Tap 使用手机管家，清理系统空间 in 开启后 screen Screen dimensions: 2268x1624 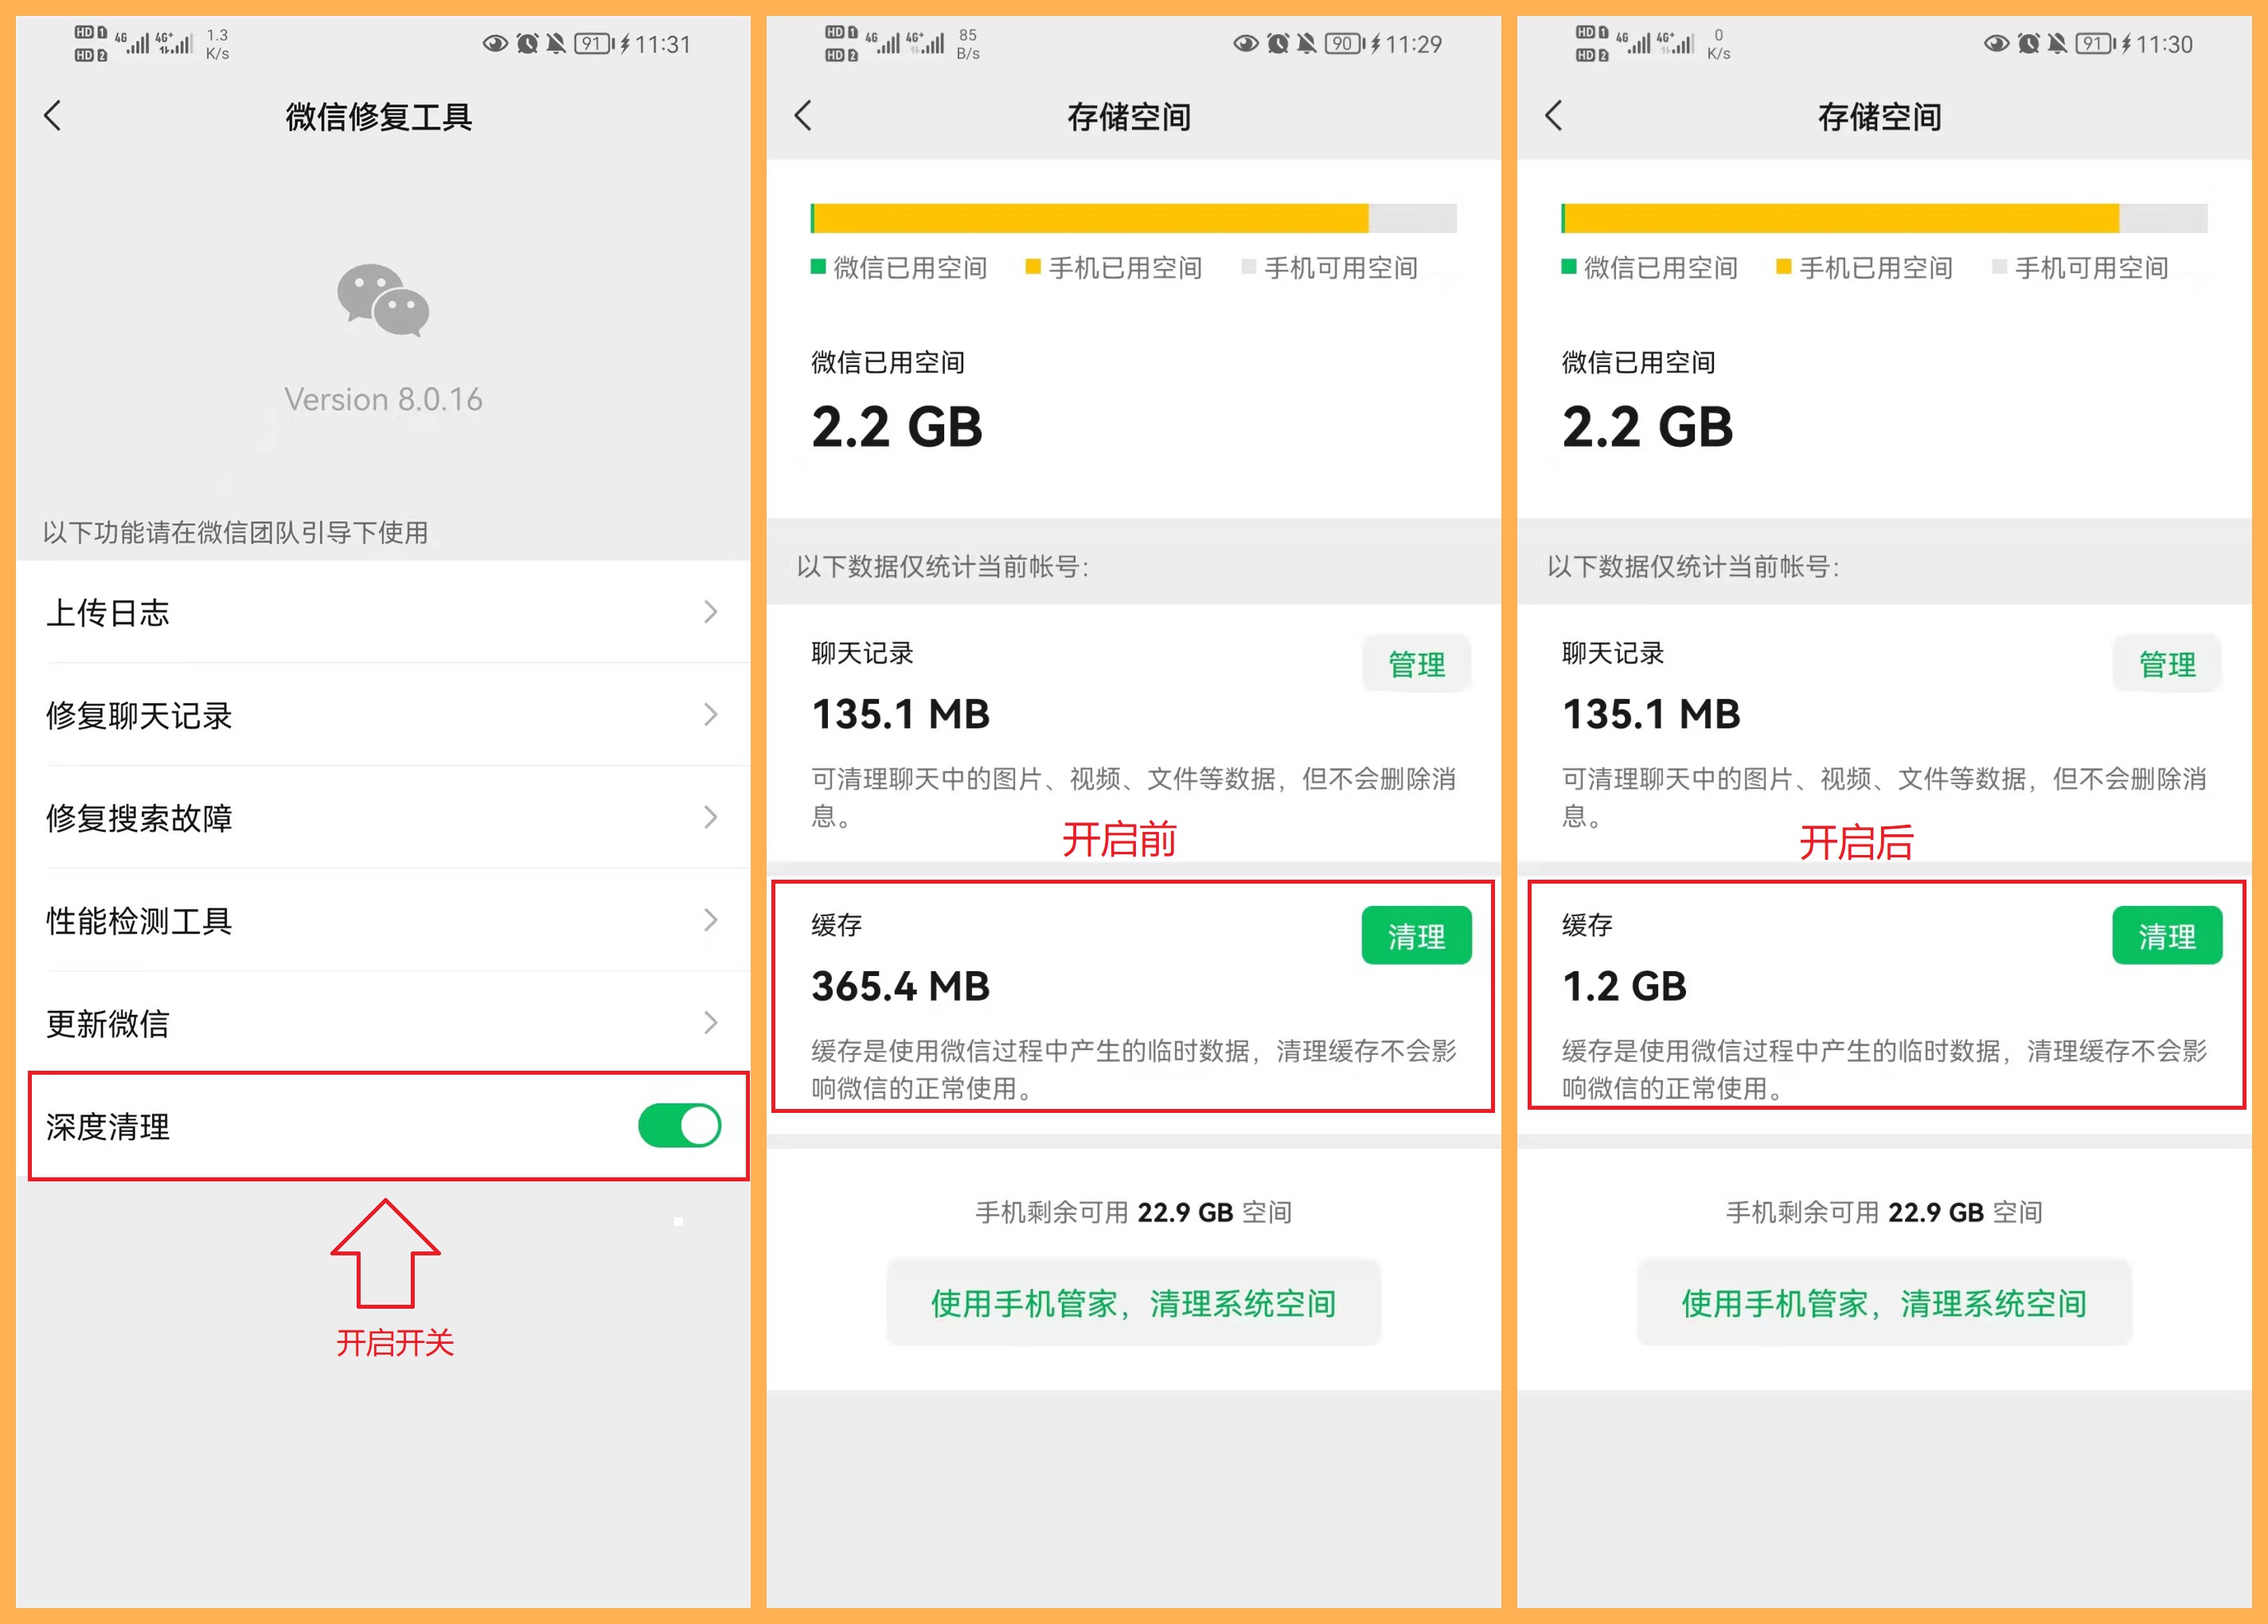1884,1303
